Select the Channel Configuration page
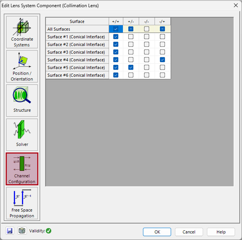 pos(22,169)
